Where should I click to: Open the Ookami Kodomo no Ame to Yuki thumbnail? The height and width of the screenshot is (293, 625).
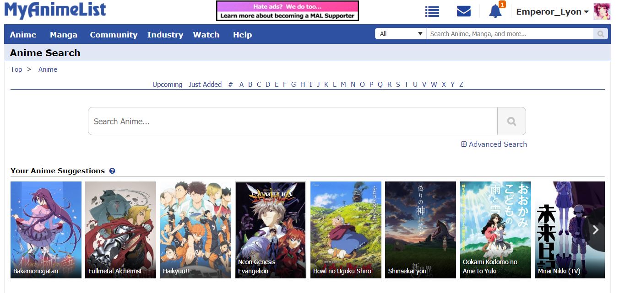pos(495,230)
